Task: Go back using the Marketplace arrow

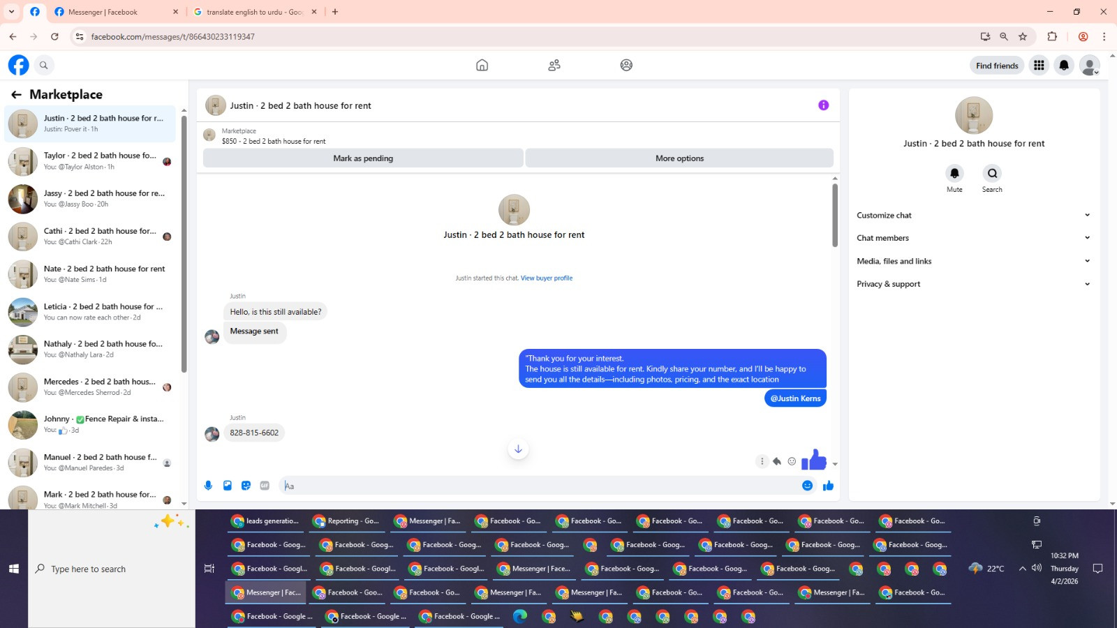Action: (x=16, y=94)
